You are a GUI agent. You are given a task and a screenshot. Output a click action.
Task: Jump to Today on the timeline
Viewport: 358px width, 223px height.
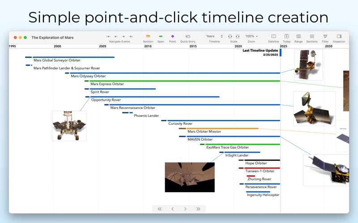pyautogui.click(x=287, y=37)
